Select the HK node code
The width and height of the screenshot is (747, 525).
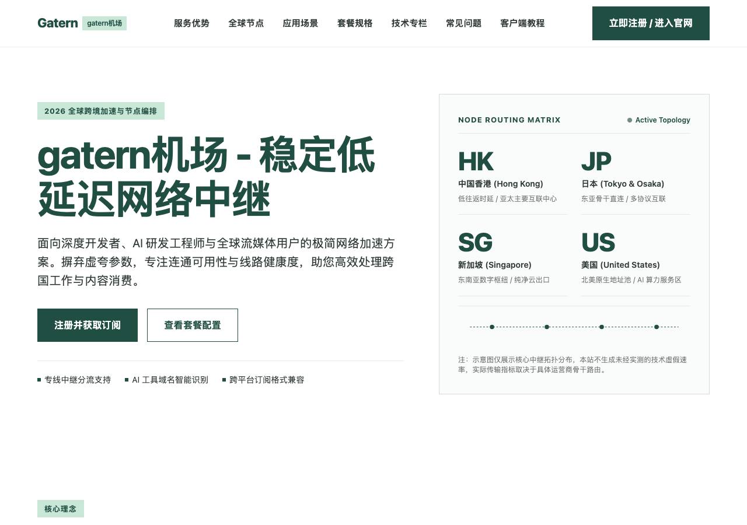(x=476, y=162)
